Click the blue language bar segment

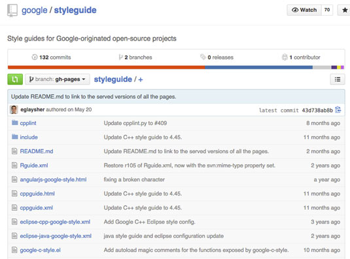coord(258,67)
